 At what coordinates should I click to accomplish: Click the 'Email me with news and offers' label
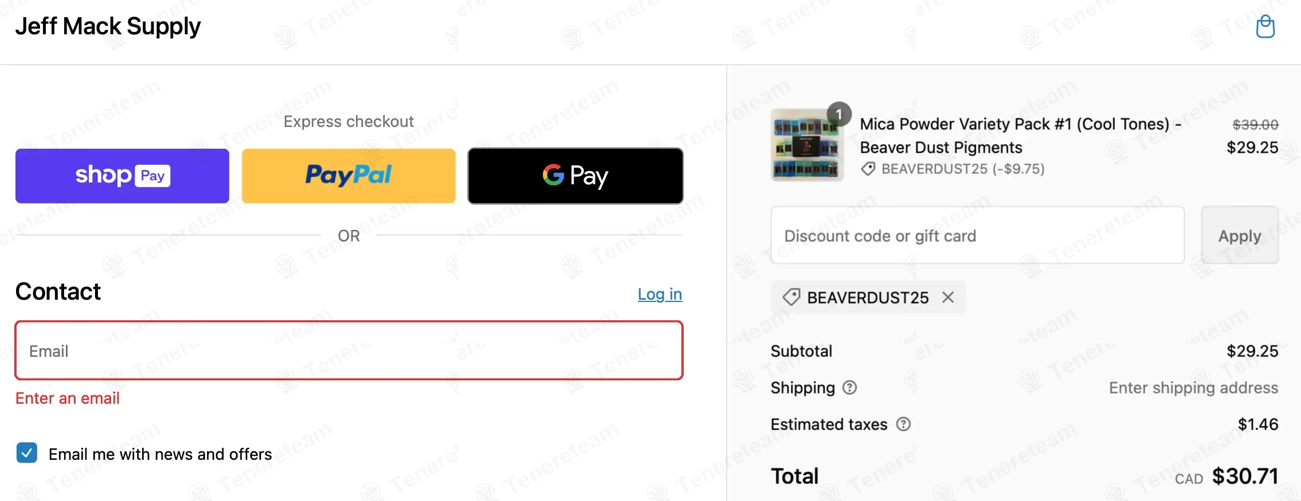pyautogui.click(x=160, y=454)
